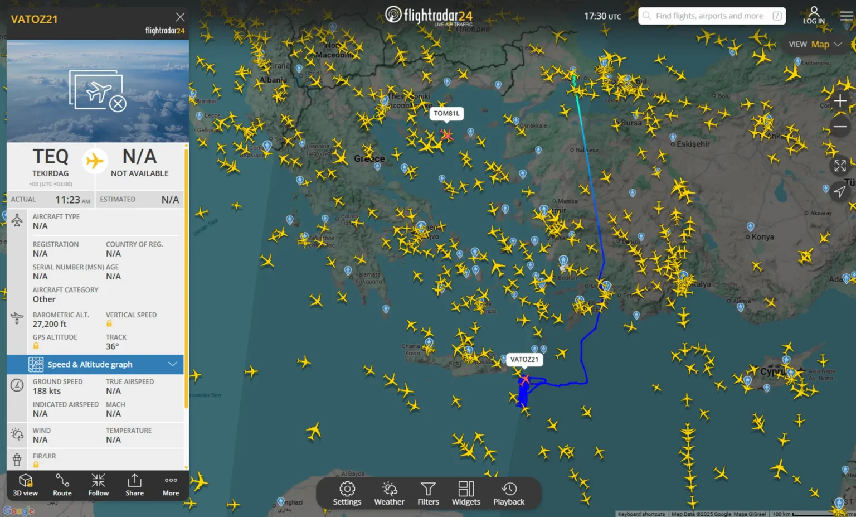This screenshot has height=517, width=856.
Task: Click the Aircraft Category Other value
Action: click(44, 299)
